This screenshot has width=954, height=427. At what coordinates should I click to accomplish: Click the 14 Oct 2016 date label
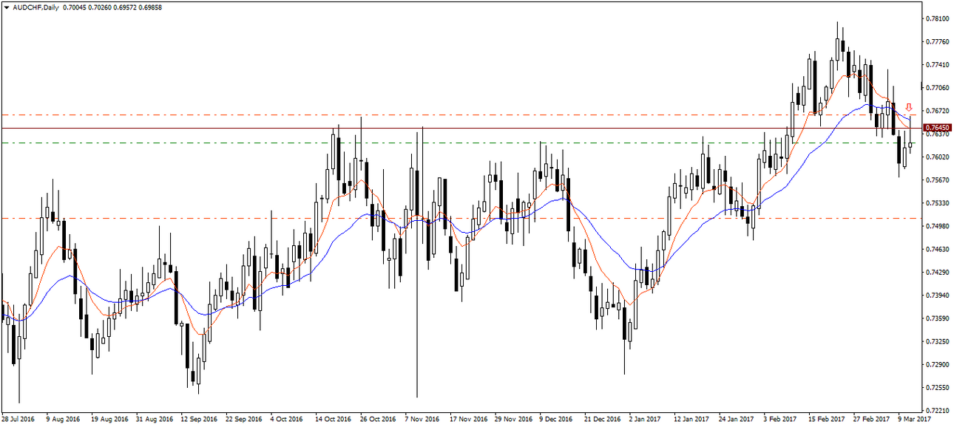click(x=333, y=419)
